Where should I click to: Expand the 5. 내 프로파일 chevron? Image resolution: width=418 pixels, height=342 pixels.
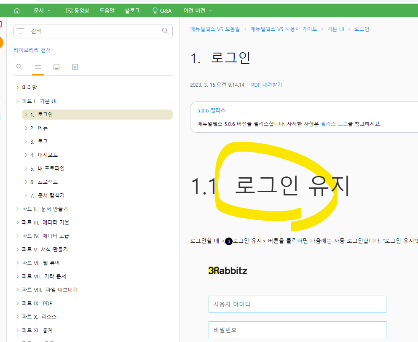26,168
